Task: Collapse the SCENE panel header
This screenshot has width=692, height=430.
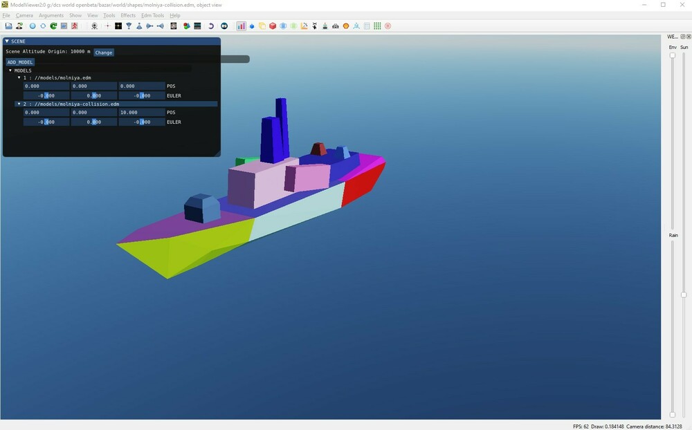Action: coord(6,41)
